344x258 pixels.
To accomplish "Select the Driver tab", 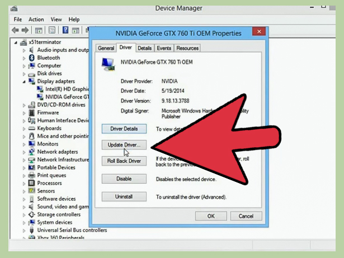I will (x=126, y=48).
